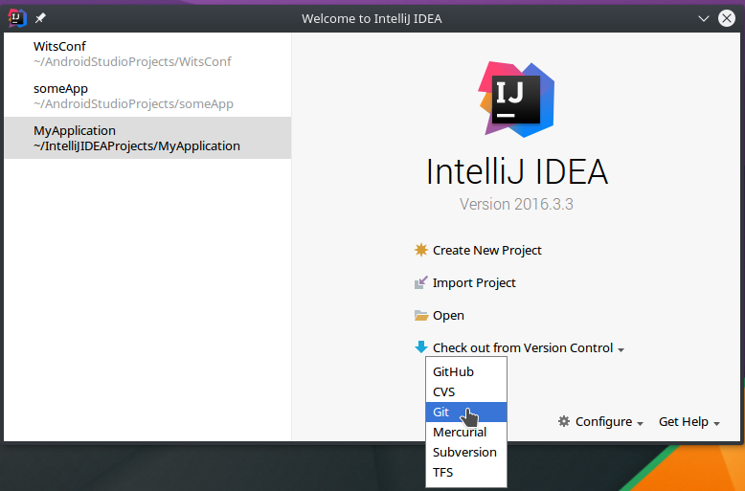Choose Import Project

click(474, 283)
